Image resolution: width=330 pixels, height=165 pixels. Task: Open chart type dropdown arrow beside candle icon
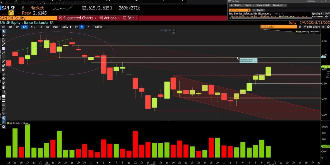pyautogui.click(x=88, y=27)
